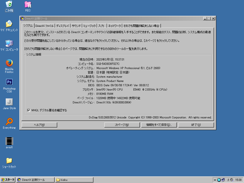Click the cyan circle icon in system tray
Image resolution: width=244 pixels, height=183 pixels.
coord(219,180)
